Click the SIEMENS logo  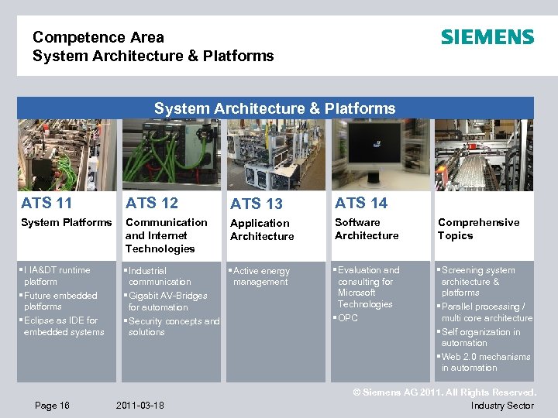pyautogui.click(x=487, y=37)
